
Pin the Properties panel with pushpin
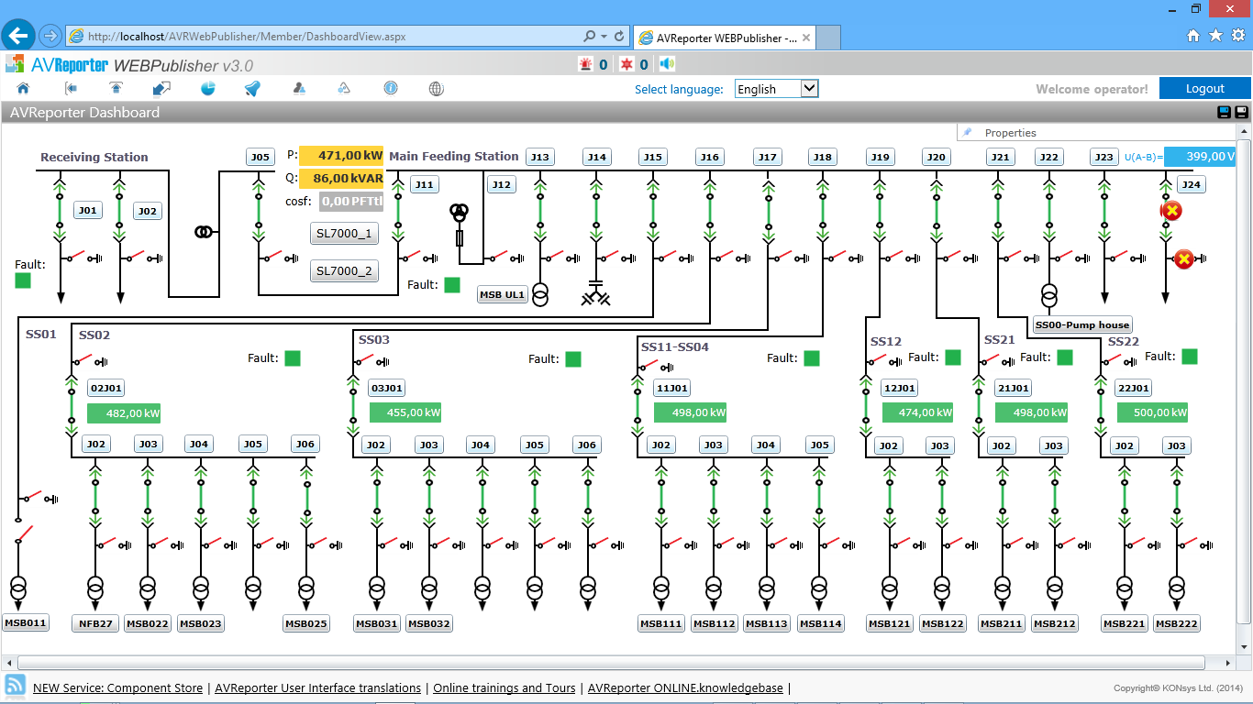[x=968, y=132]
